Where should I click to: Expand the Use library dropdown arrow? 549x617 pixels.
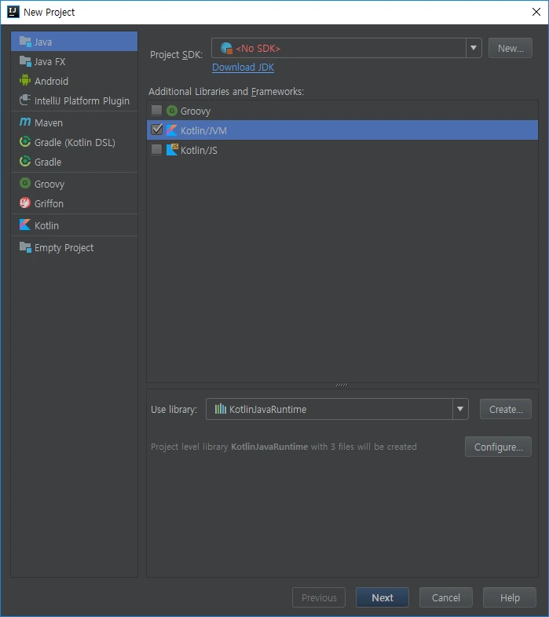(x=460, y=409)
